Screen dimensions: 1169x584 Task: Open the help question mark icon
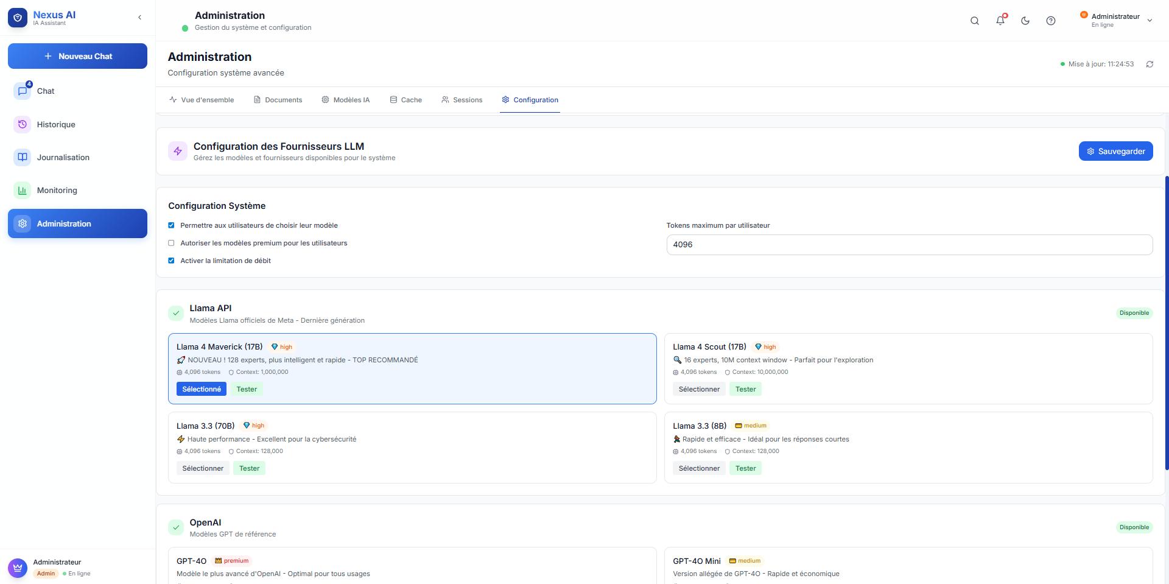tap(1051, 21)
